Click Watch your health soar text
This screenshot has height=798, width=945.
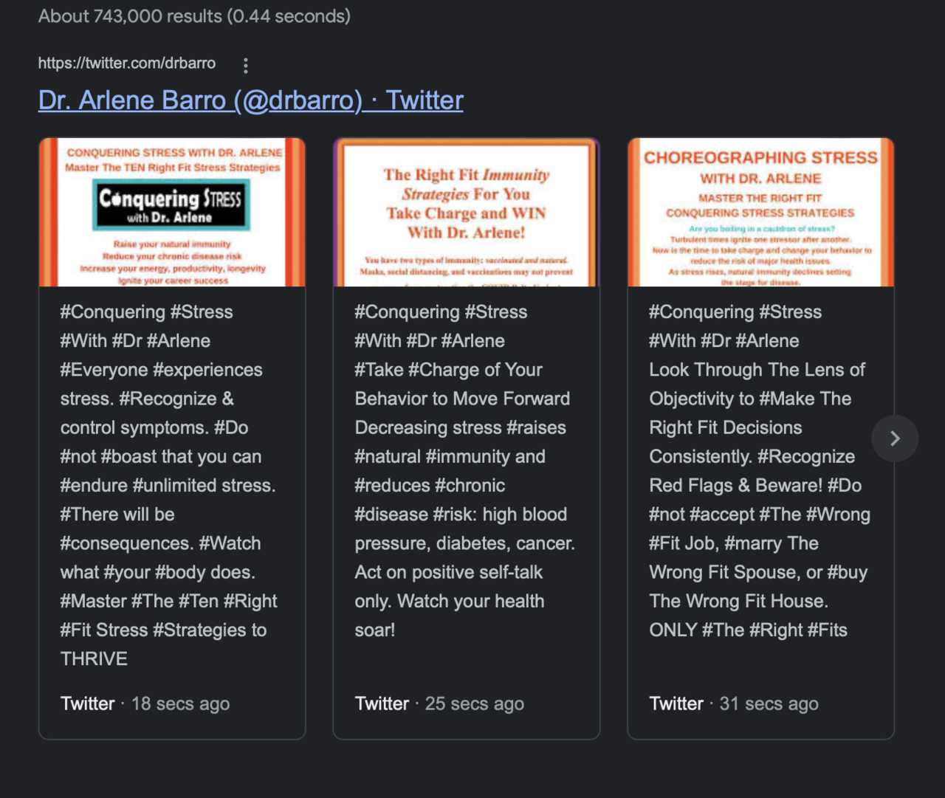pyautogui.click(x=450, y=615)
